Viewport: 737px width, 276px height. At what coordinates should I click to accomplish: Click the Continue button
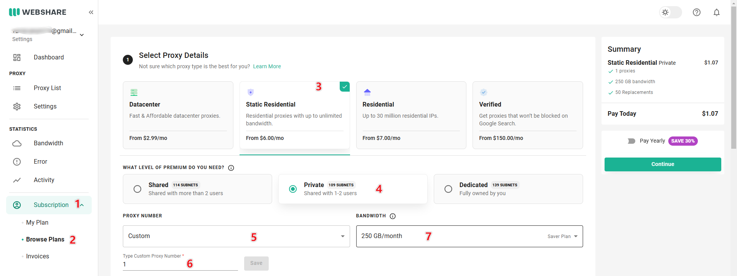tap(663, 164)
